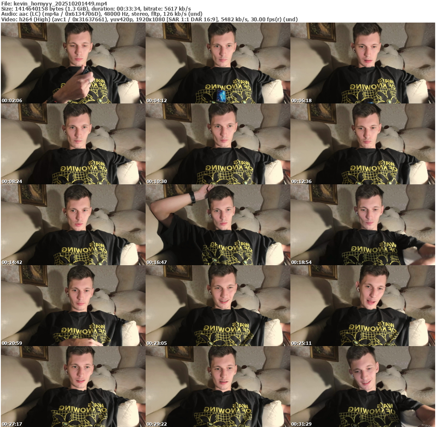Choose the thumbnail stamped 00:14:42
Screen dimensions: 436x427
[73, 225]
